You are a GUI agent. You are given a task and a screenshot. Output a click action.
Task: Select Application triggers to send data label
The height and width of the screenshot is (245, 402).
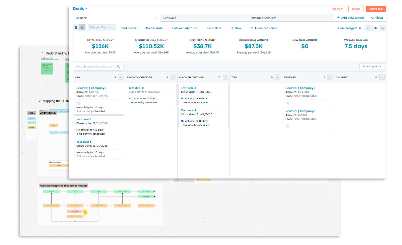[x=63, y=186]
